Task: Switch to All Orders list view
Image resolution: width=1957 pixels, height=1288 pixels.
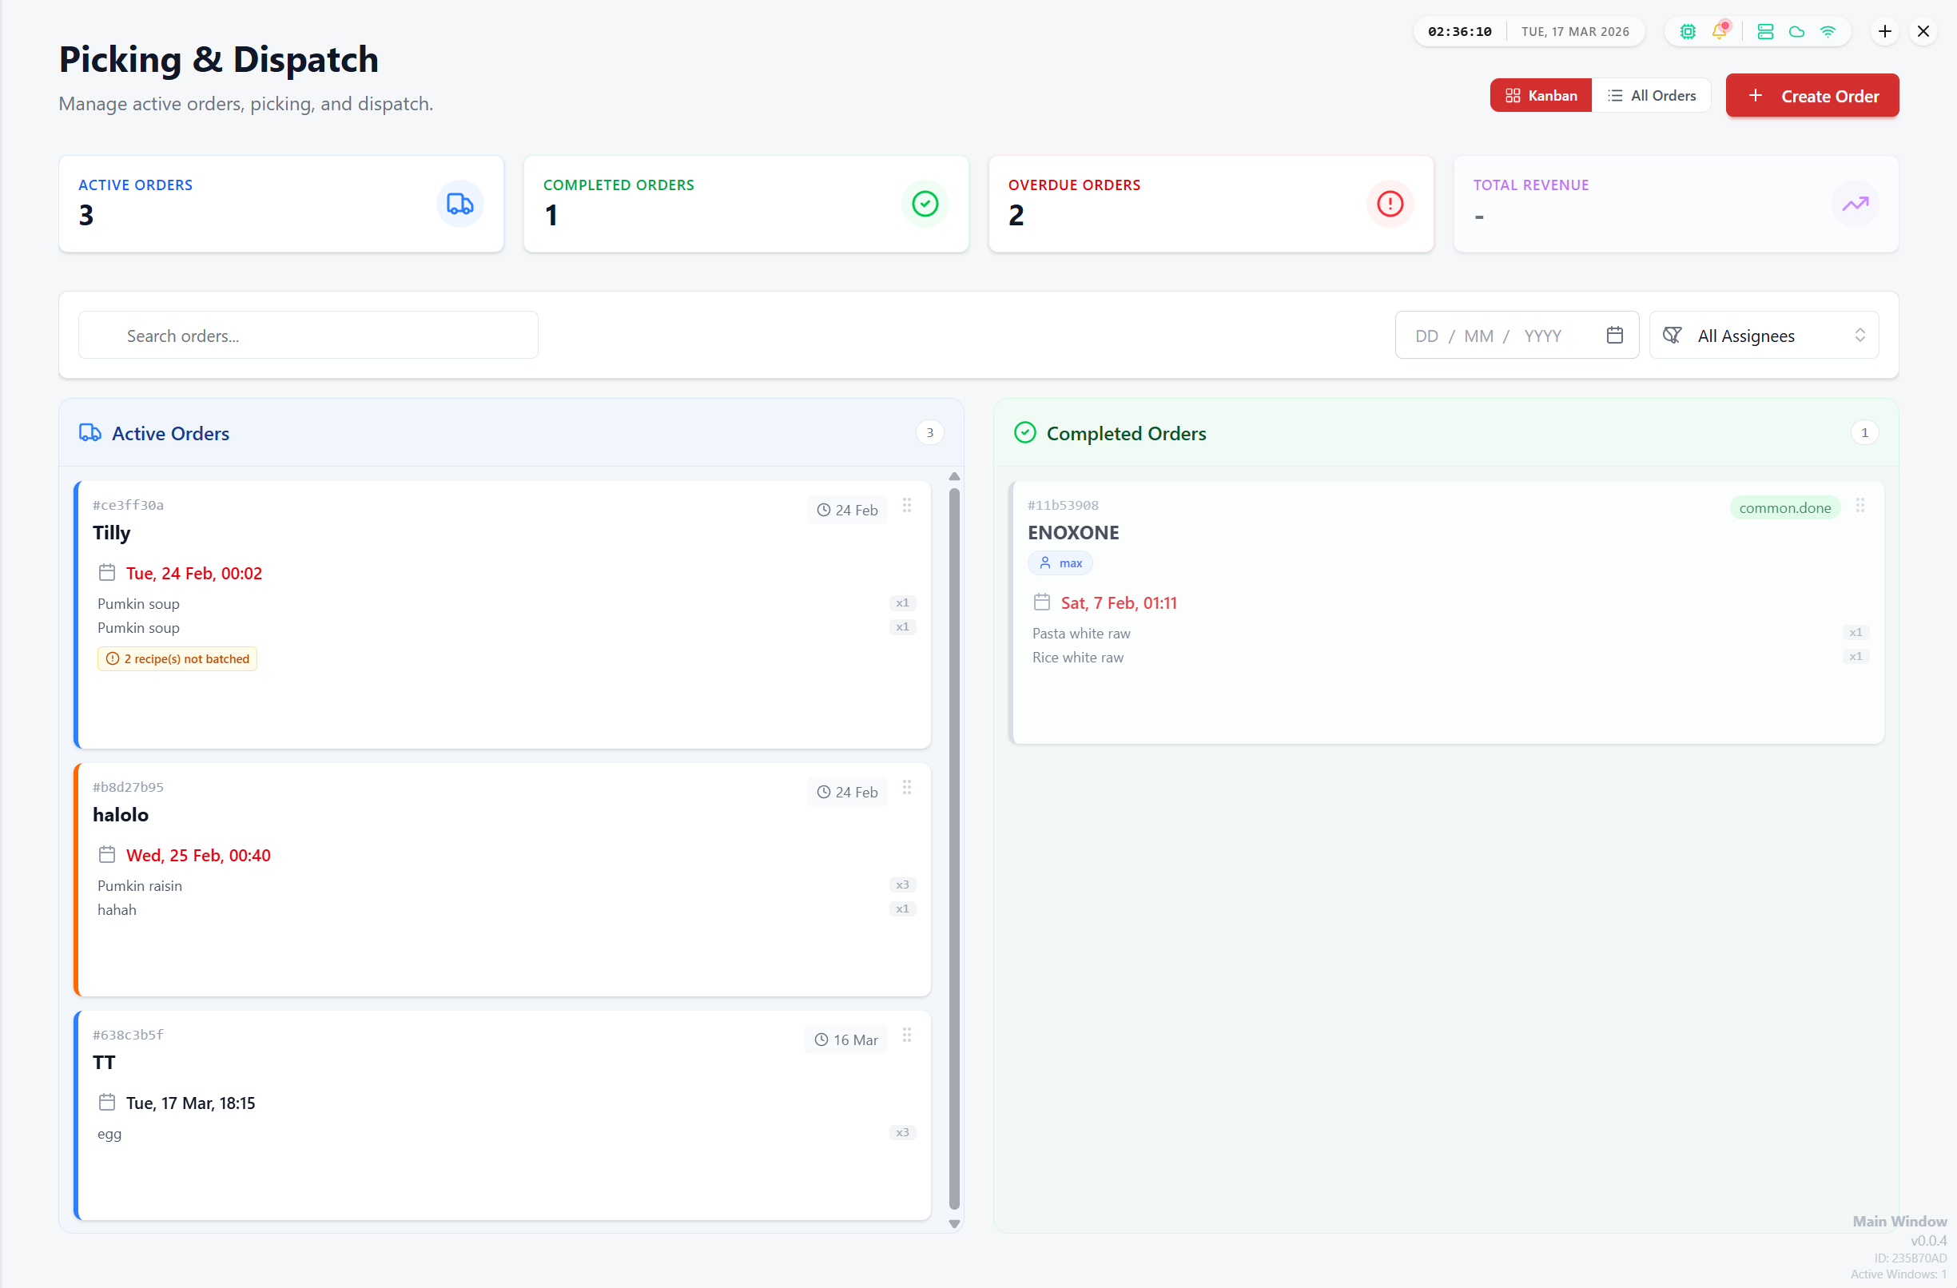Action: 1651,95
